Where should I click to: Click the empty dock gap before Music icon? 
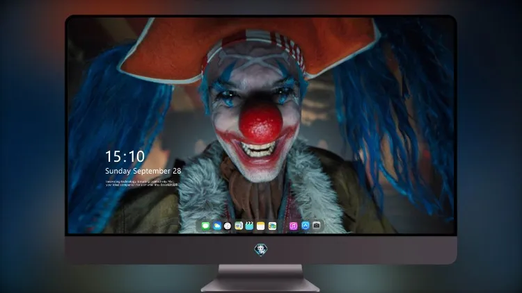pyautogui.click(x=283, y=226)
